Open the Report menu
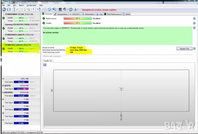The image size is (198, 134). 21,5
